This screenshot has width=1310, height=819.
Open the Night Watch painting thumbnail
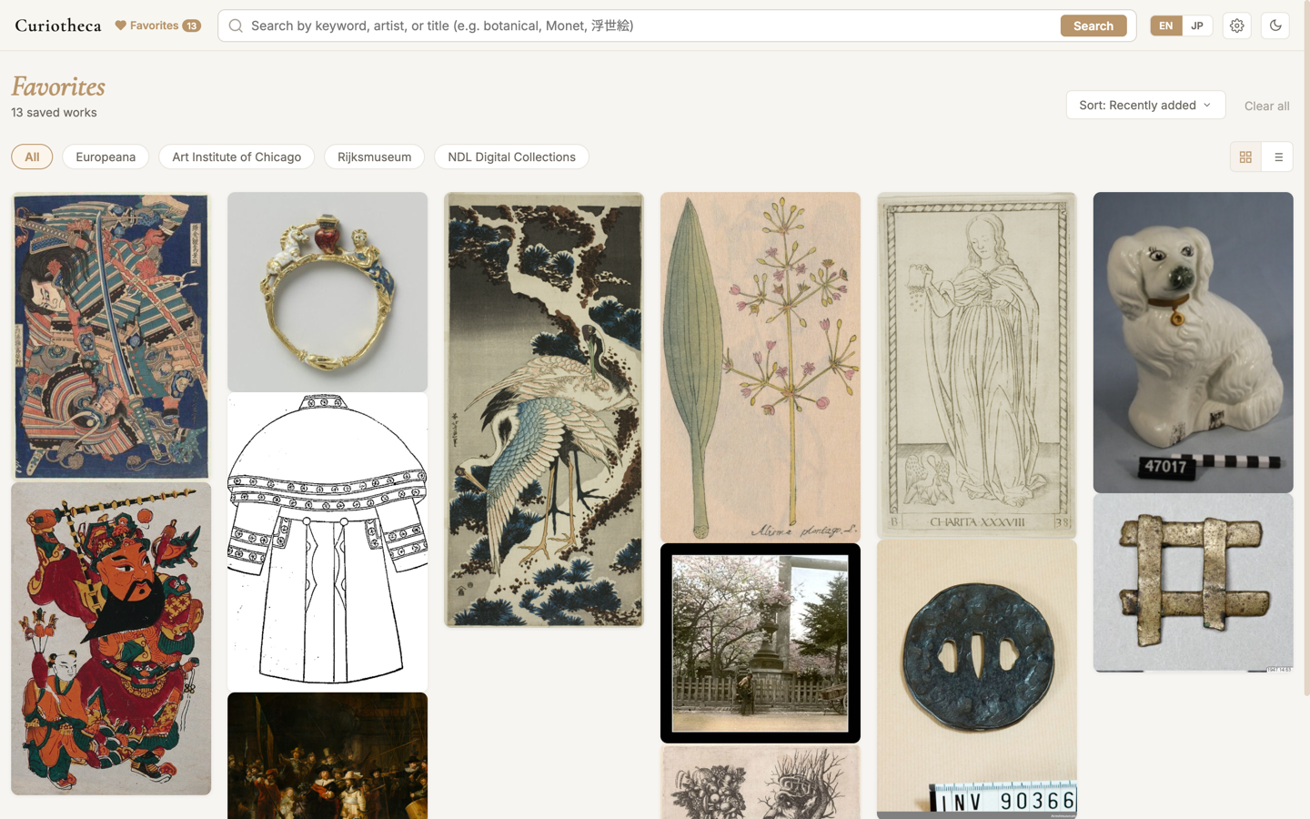click(x=327, y=755)
